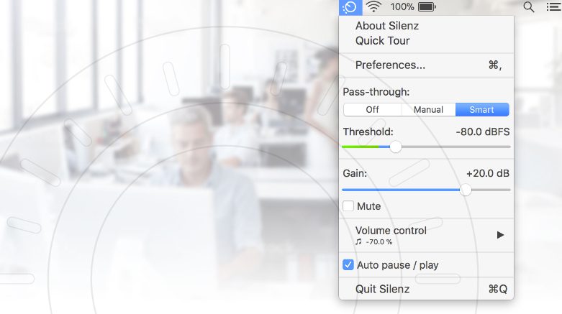Image resolution: width=562 pixels, height=314 pixels.
Task: Open Spotlight search magnifier icon
Action: pos(529,7)
